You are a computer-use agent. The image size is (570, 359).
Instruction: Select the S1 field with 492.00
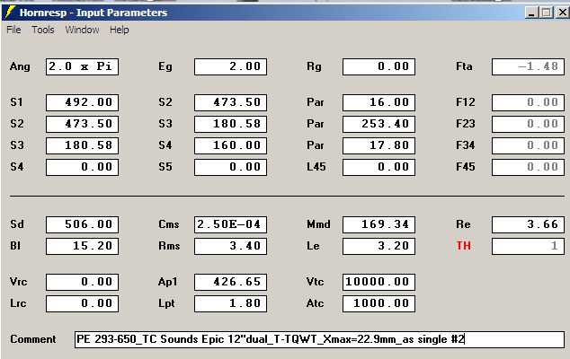[x=82, y=102]
